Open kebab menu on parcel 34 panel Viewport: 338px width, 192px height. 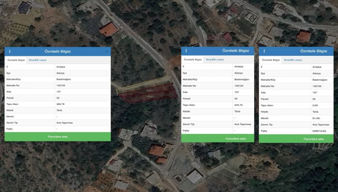click(186, 51)
